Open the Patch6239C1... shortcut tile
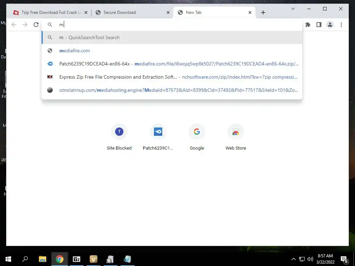Image resolution: width=355 pixels, height=266 pixels. click(x=158, y=138)
